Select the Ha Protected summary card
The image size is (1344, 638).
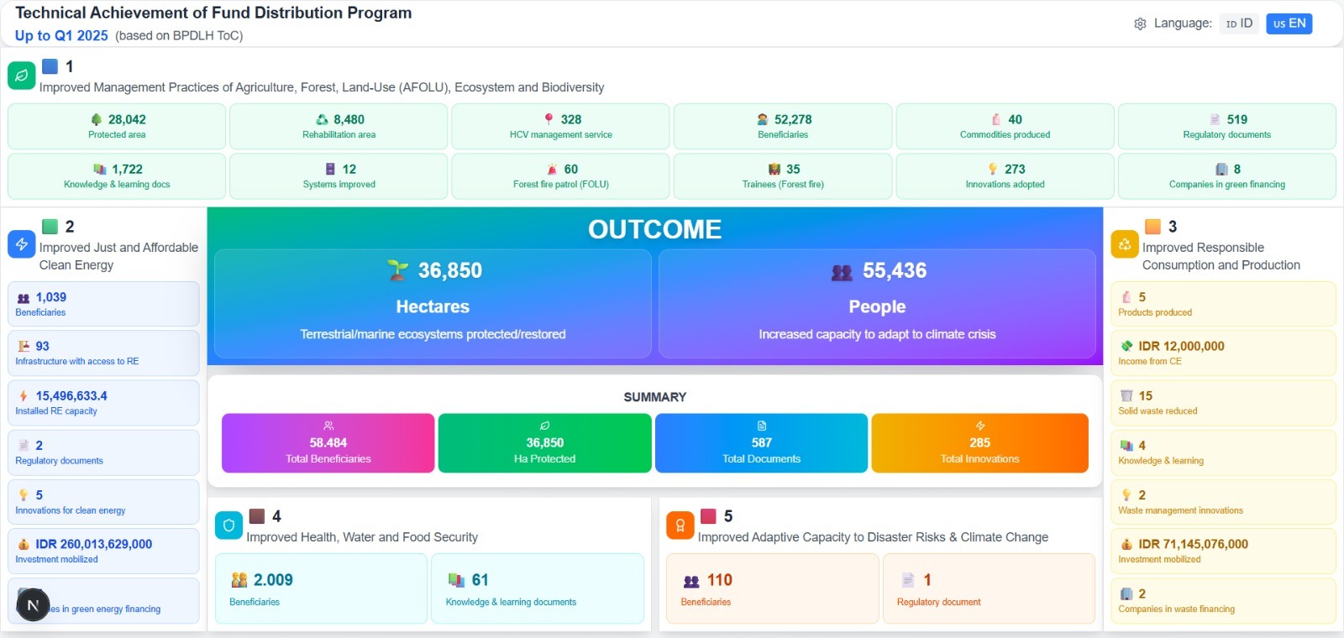coord(544,443)
